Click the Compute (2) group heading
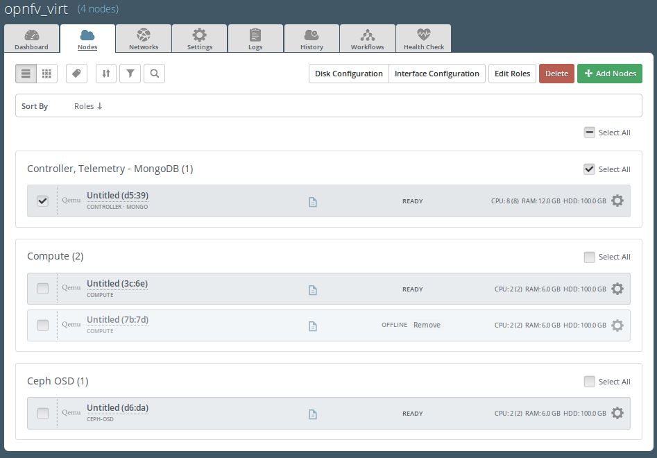Screen dimensions: 657x458 pos(56,257)
